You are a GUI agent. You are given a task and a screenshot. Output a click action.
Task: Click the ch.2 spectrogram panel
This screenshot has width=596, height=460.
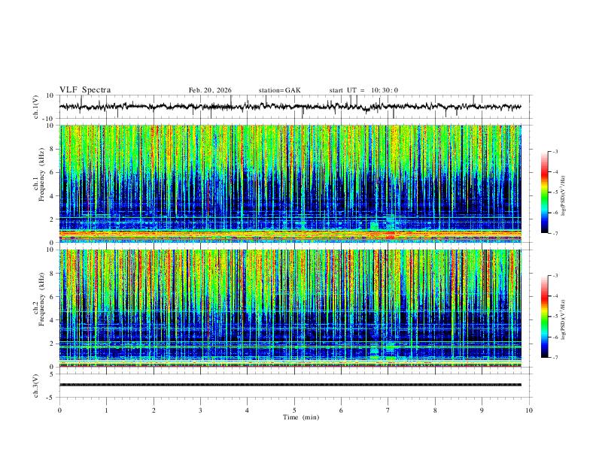(x=290, y=308)
